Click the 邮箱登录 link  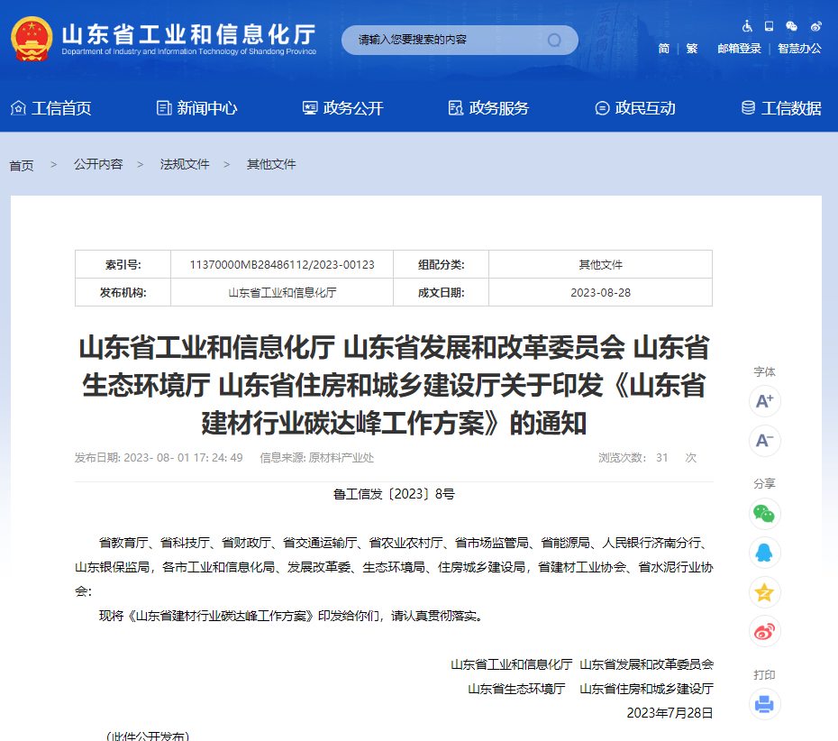click(739, 49)
